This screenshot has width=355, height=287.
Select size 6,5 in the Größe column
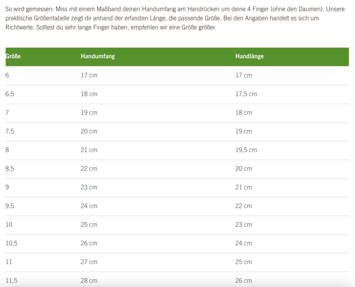click(x=10, y=94)
